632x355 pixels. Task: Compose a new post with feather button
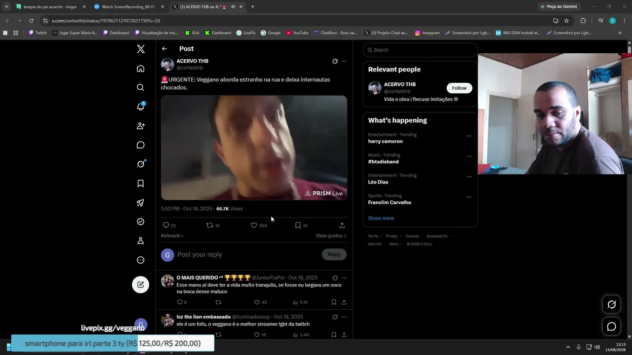pyautogui.click(x=141, y=284)
